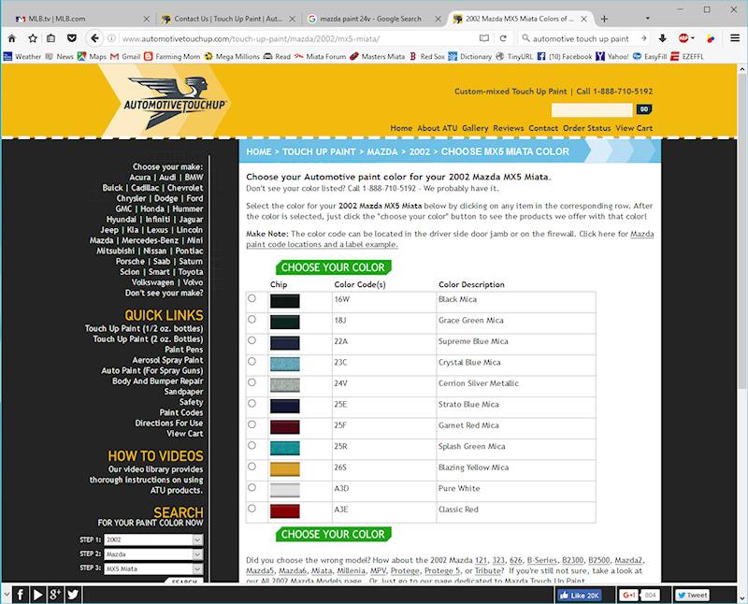Click the Google Plus icon in footer
Screen dimensions: 748x604
pyautogui.click(x=55, y=595)
